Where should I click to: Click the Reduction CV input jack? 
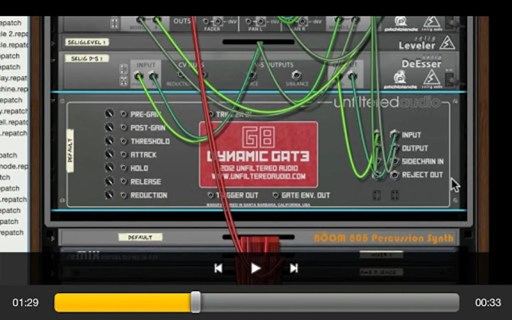point(123,195)
